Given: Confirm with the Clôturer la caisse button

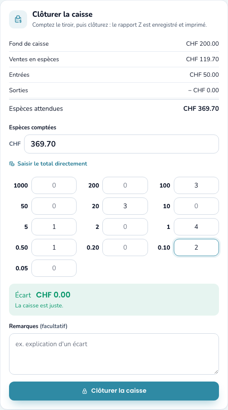Looking at the screenshot, I should pos(114,391).
